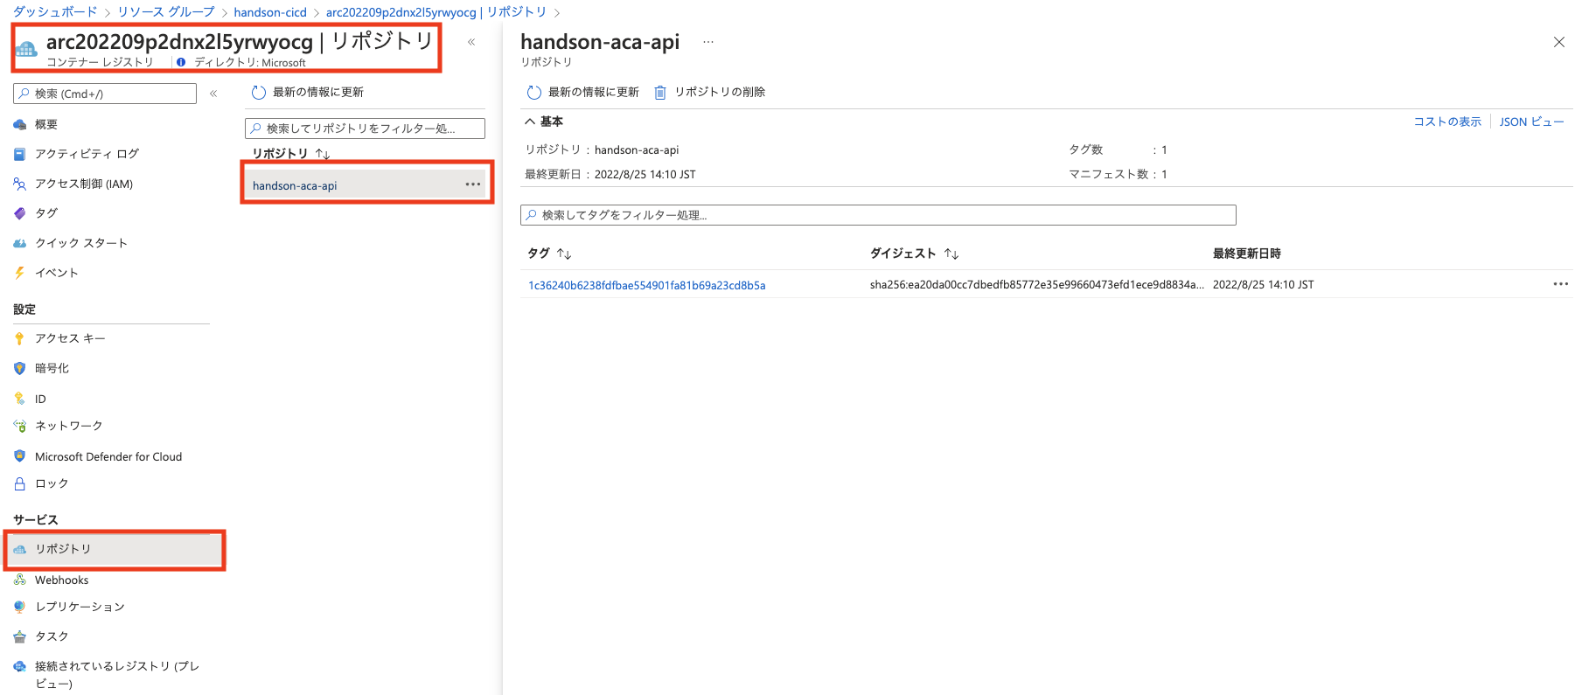Screen dimensions: 1582x695
Task: Click the タスク icon in sidebar
Action: (19, 636)
